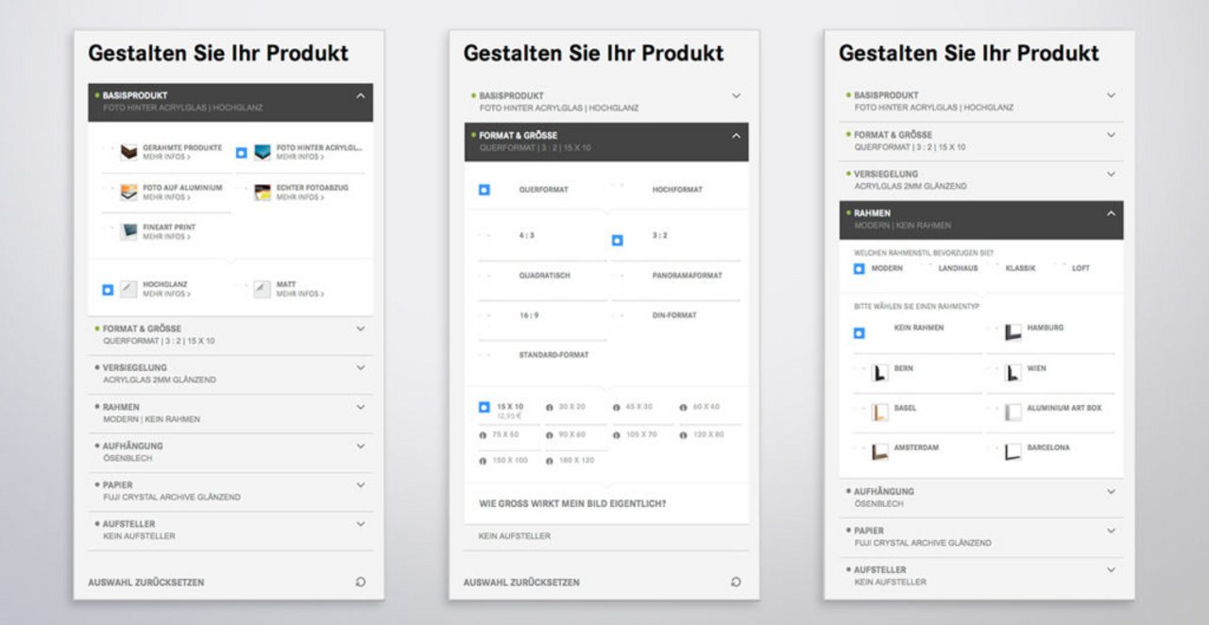Image resolution: width=1209 pixels, height=625 pixels.
Task: Open 'Mehr Infos' link under Hochglanz
Action: pyautogui.click(x=166, y=295)
